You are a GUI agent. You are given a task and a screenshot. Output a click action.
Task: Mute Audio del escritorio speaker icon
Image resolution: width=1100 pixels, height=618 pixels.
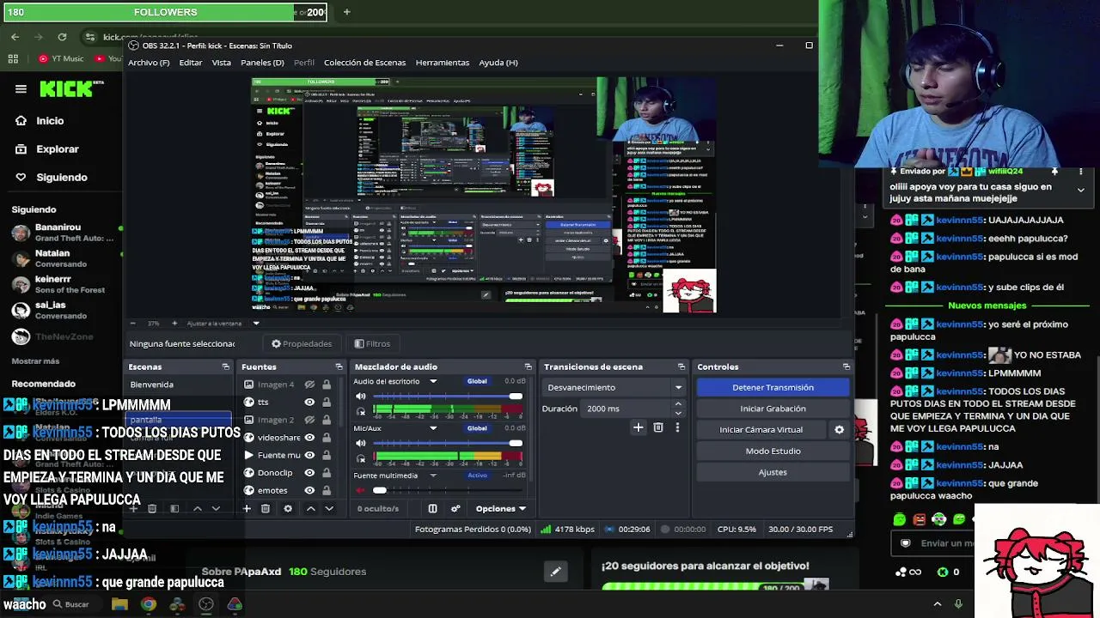pyautogui.click(x=361, y=397)
